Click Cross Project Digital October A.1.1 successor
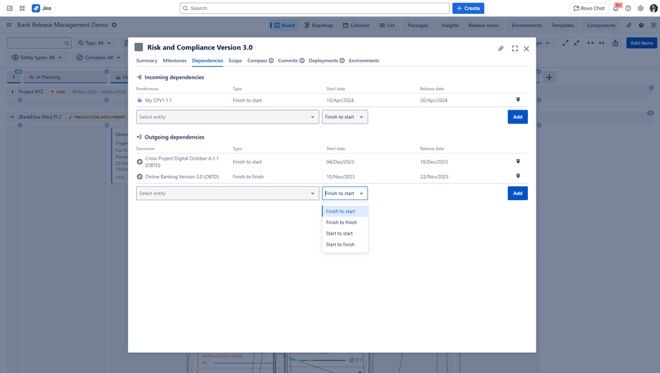 tap(182, 162)
